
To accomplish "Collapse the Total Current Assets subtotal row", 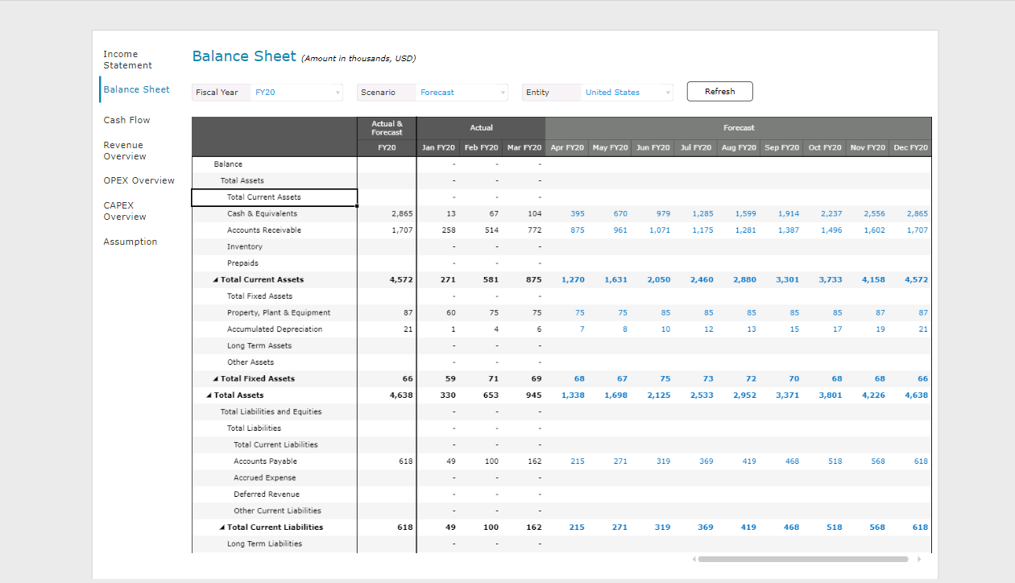I will pyautogui.click(x=215, y=279).
